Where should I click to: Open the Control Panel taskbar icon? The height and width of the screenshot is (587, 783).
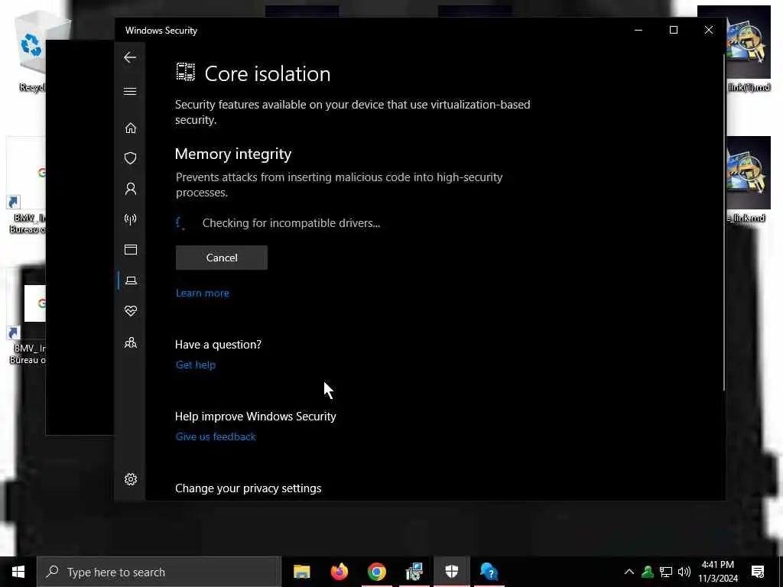pyautogui.click(x=414, y=572)
